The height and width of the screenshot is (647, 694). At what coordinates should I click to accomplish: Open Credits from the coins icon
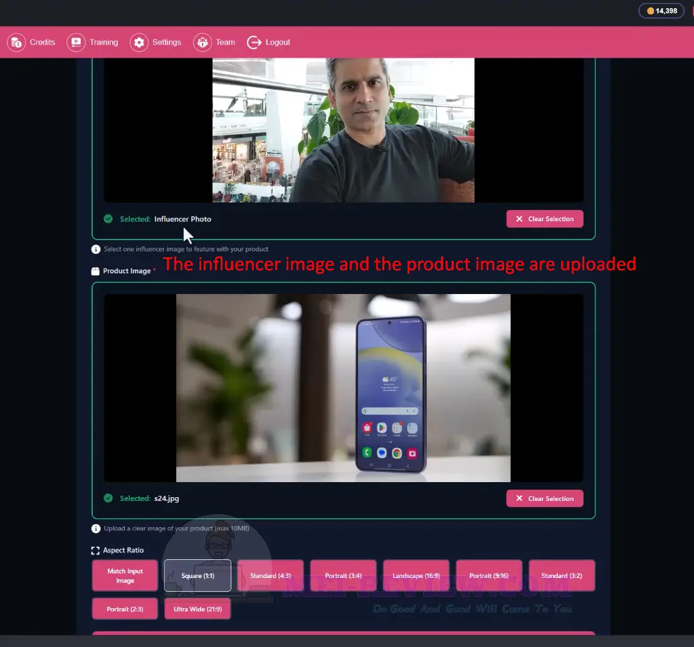[x=16, y=43]
